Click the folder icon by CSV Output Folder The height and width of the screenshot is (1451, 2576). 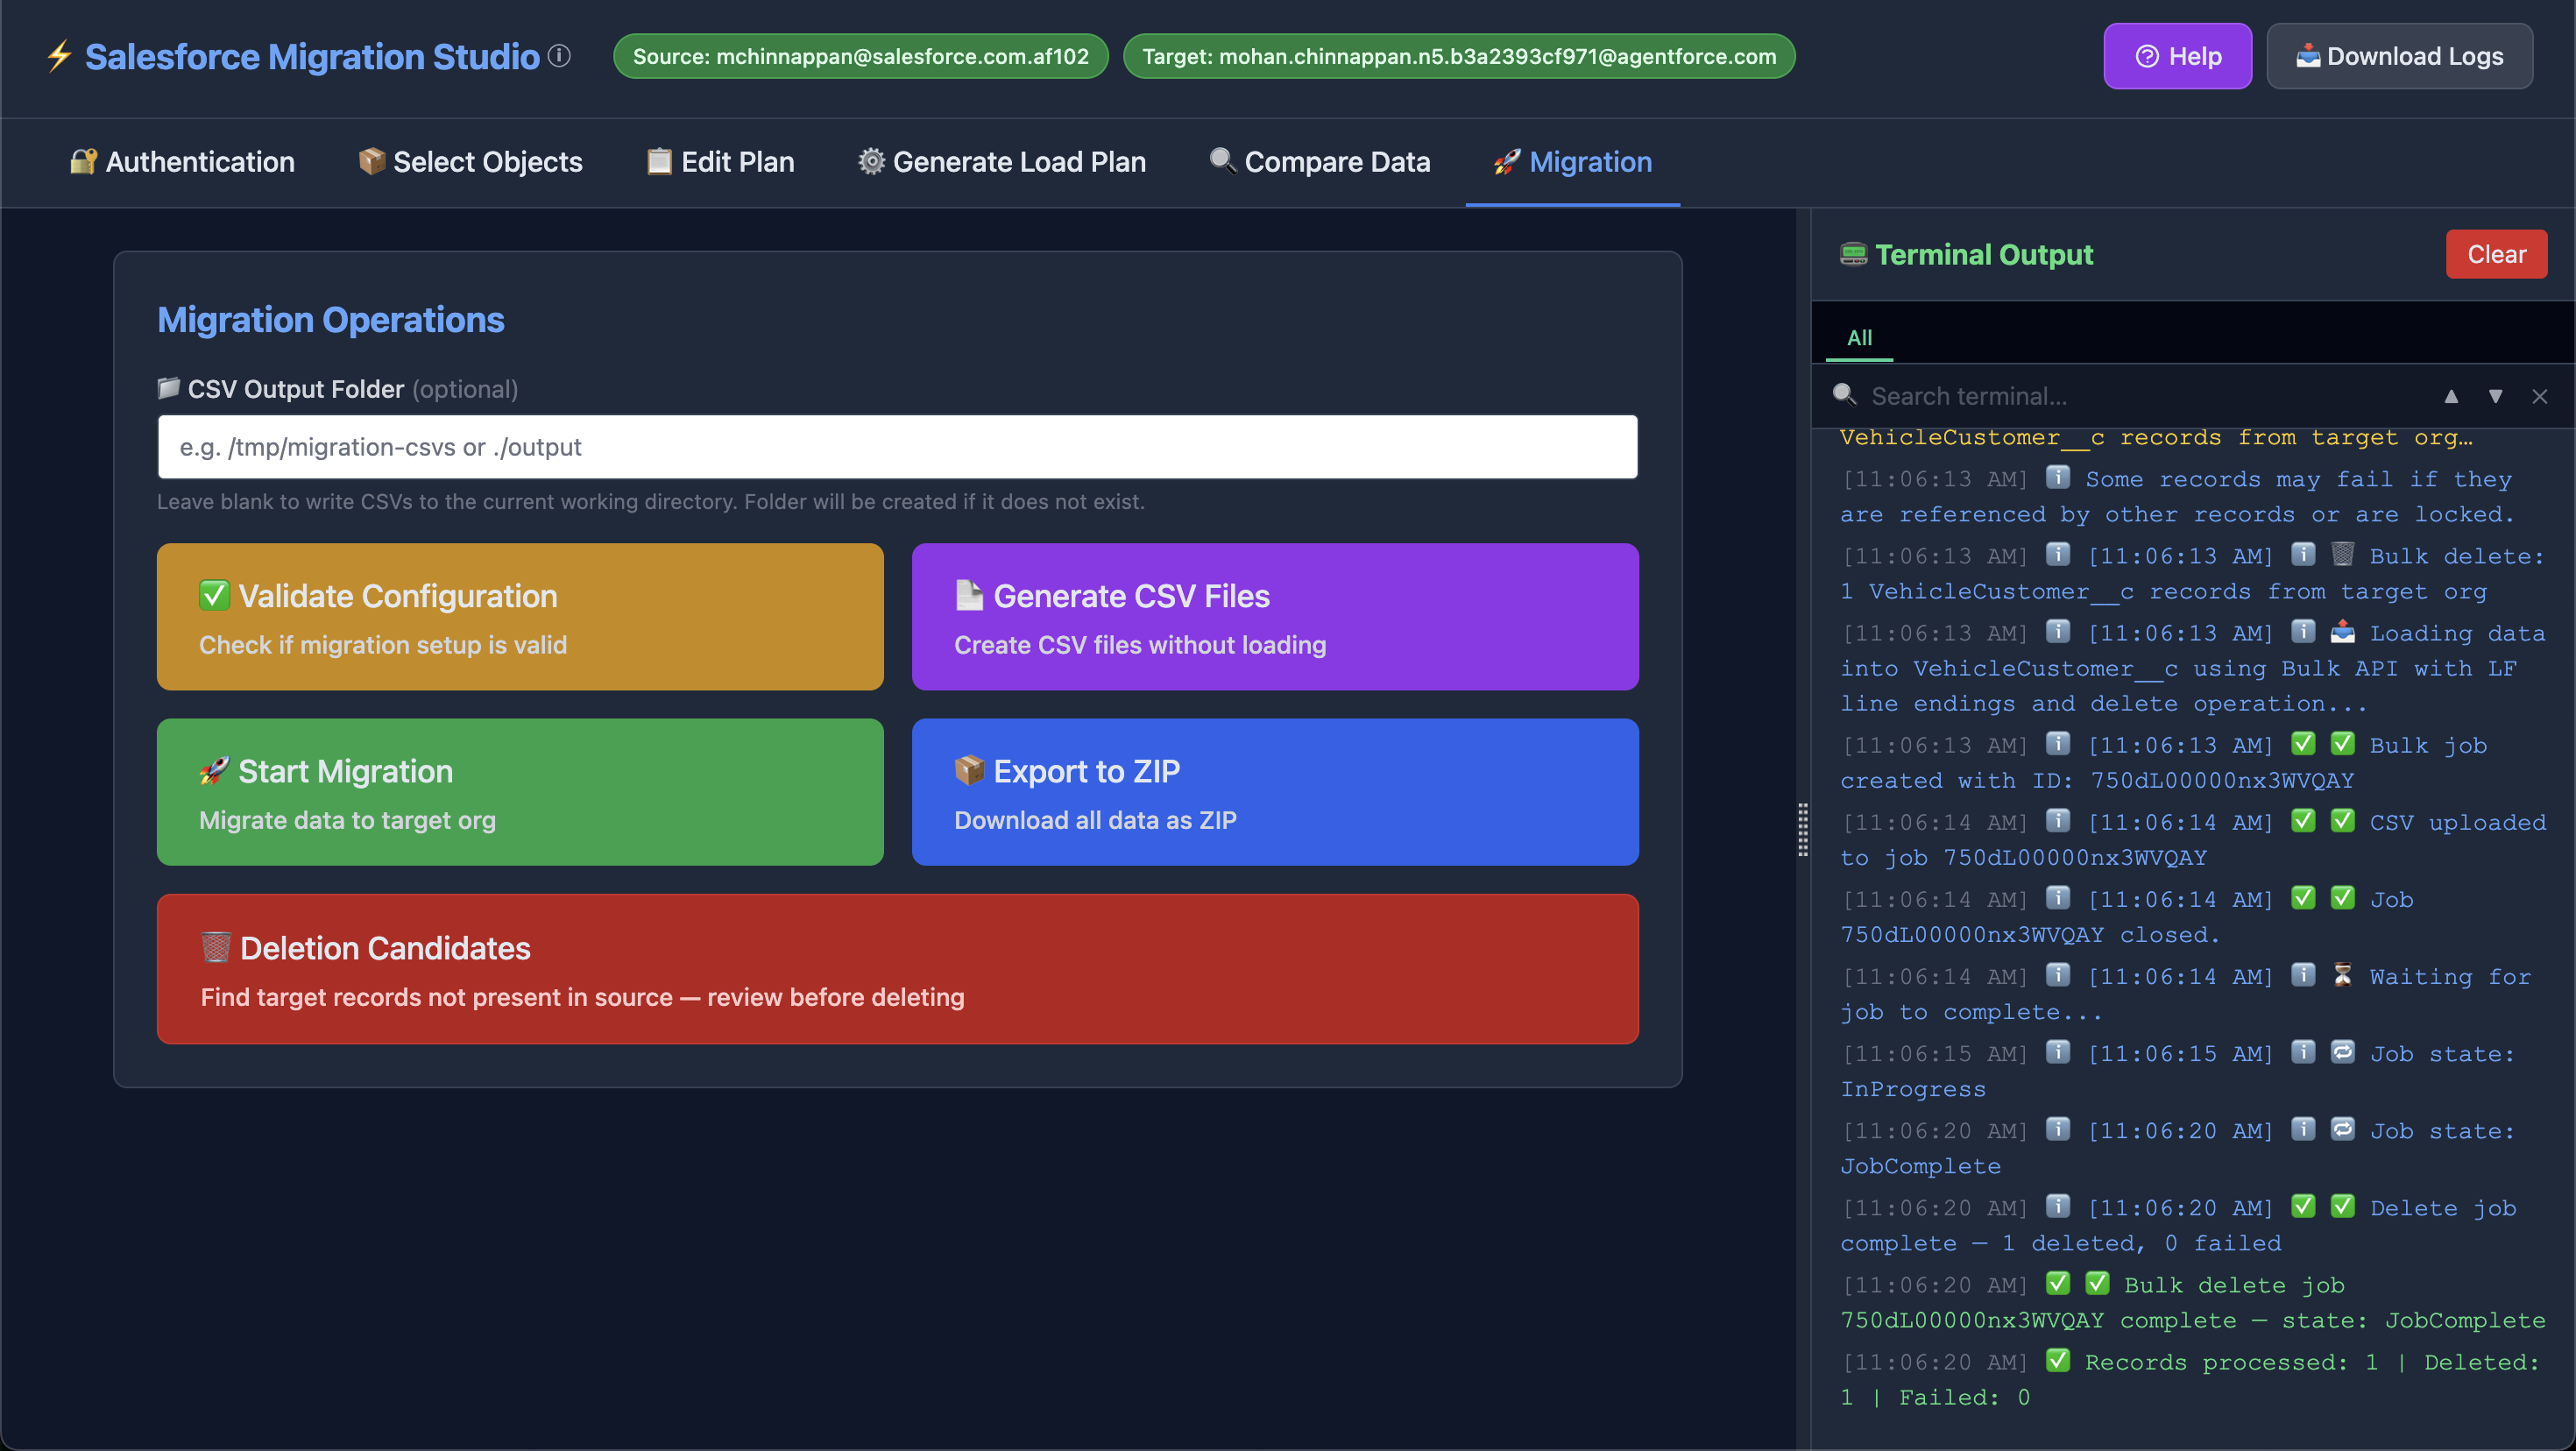pyautogui.click(x=168, y=388)
